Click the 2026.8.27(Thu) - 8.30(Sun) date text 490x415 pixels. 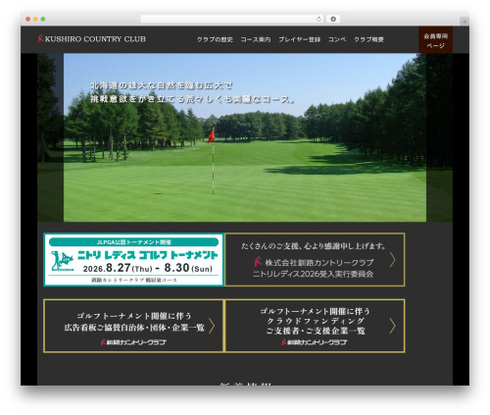pyautogui.click(x=147, y=268)
